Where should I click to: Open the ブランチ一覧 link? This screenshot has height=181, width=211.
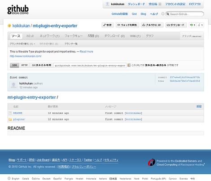(71, 44)
